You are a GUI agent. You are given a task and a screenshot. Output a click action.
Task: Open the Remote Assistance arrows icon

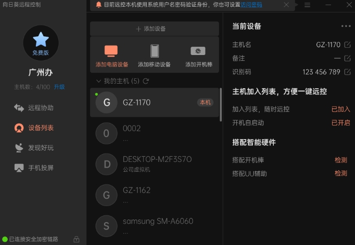point(19,108)
